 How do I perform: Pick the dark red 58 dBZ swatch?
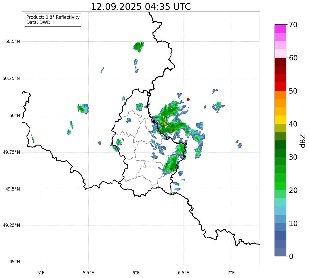(x=280, y=62)
